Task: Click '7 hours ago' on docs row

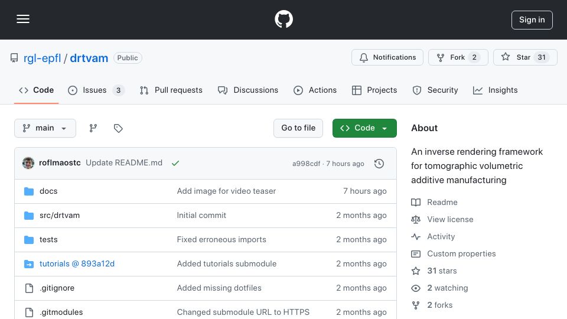Action: (x=365, y=191)
